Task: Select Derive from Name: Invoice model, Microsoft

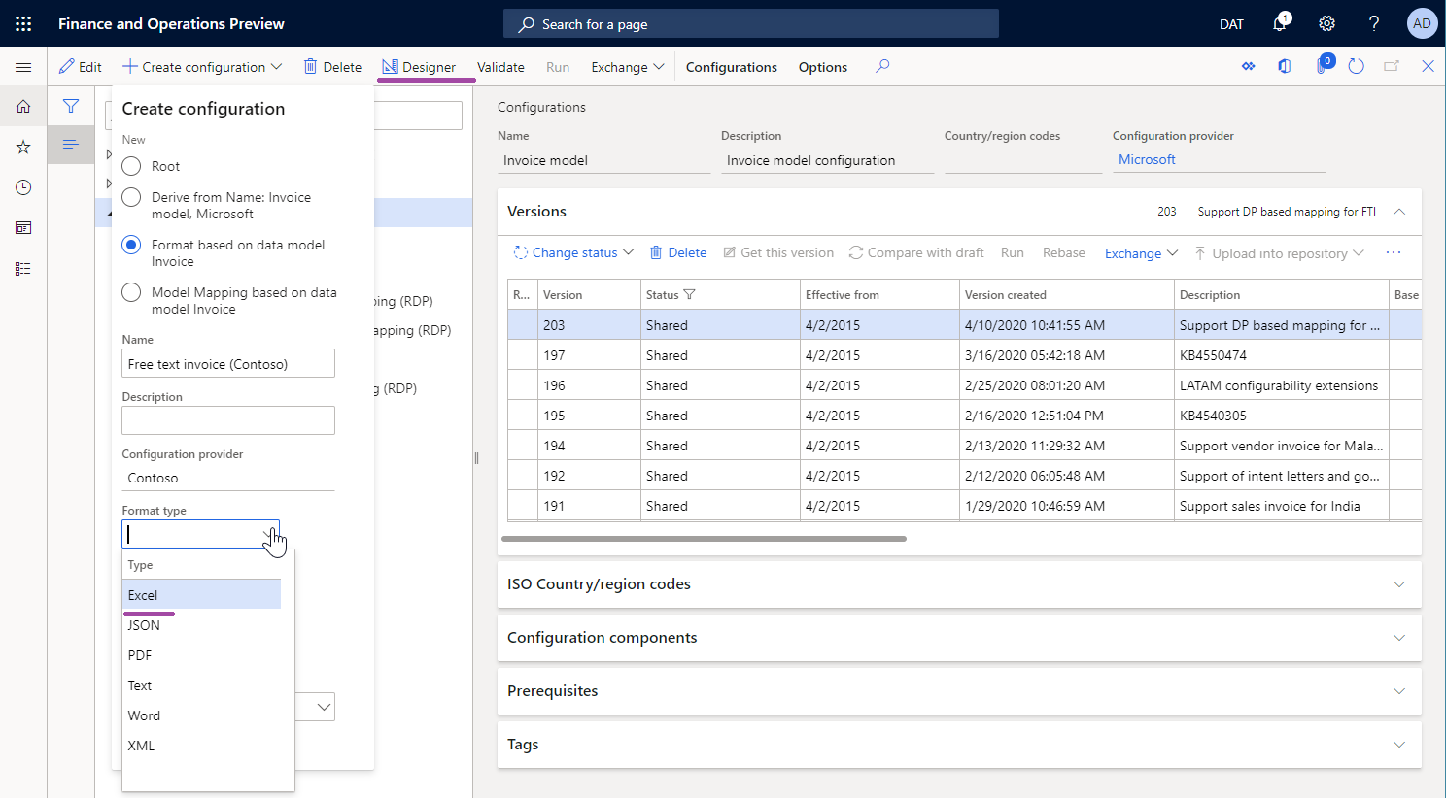Action: pos(131,197)
